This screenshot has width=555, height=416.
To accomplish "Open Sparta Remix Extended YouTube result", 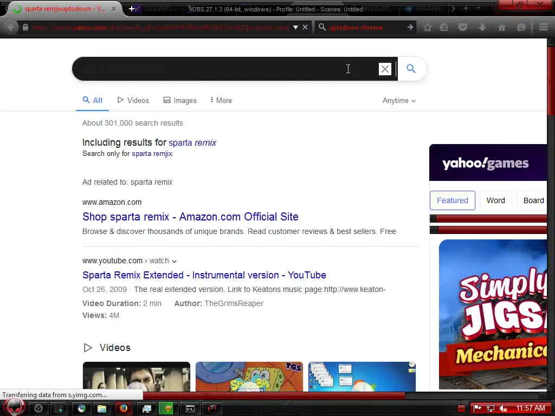I will pos(204,275).
